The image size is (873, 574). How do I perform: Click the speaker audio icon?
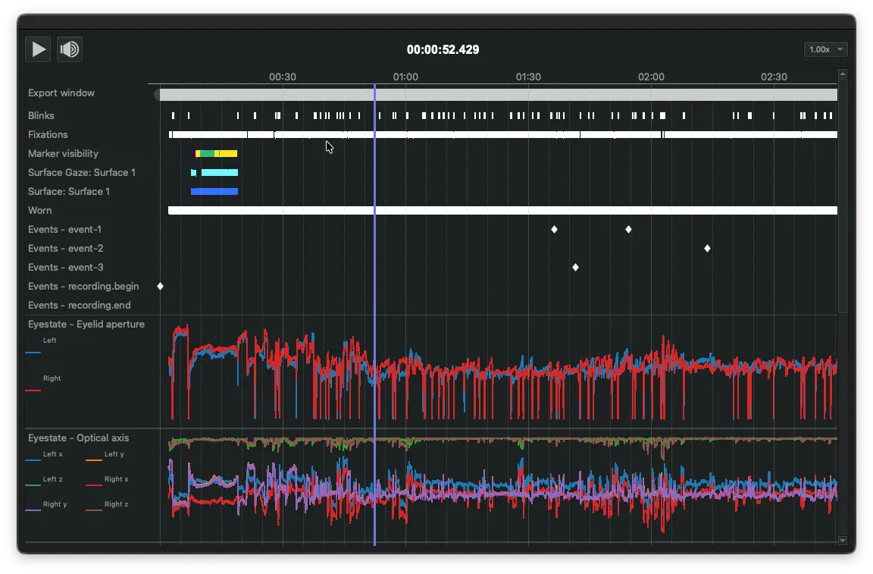click(70, 49)
